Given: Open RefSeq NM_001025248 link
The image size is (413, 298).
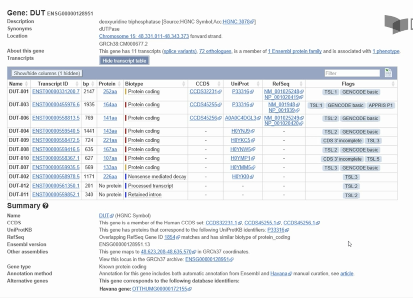Looking at the screenshot, I should pos(282,92).
